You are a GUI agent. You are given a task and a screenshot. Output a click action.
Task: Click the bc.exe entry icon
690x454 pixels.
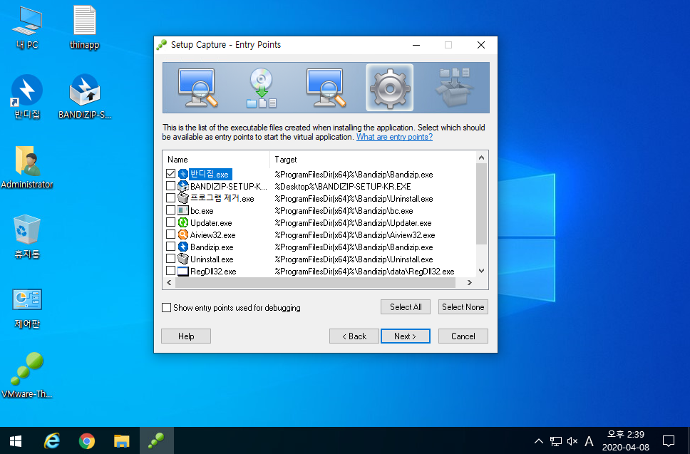pyautogui.click(x=183, y=211)
